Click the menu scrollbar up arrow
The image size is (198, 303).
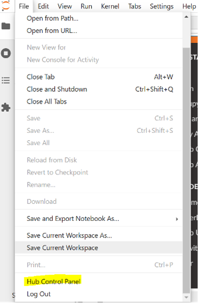point(186,17)
